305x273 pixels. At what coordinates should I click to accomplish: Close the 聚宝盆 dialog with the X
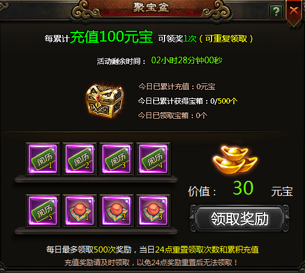coord(294,11)
